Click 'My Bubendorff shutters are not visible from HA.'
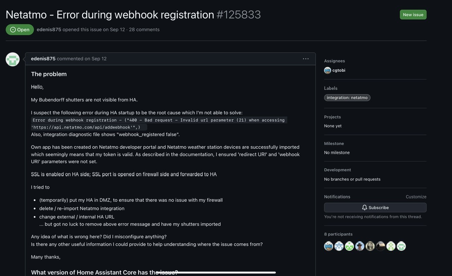This screenshot has height=276, width=452. tap(84, 100)
